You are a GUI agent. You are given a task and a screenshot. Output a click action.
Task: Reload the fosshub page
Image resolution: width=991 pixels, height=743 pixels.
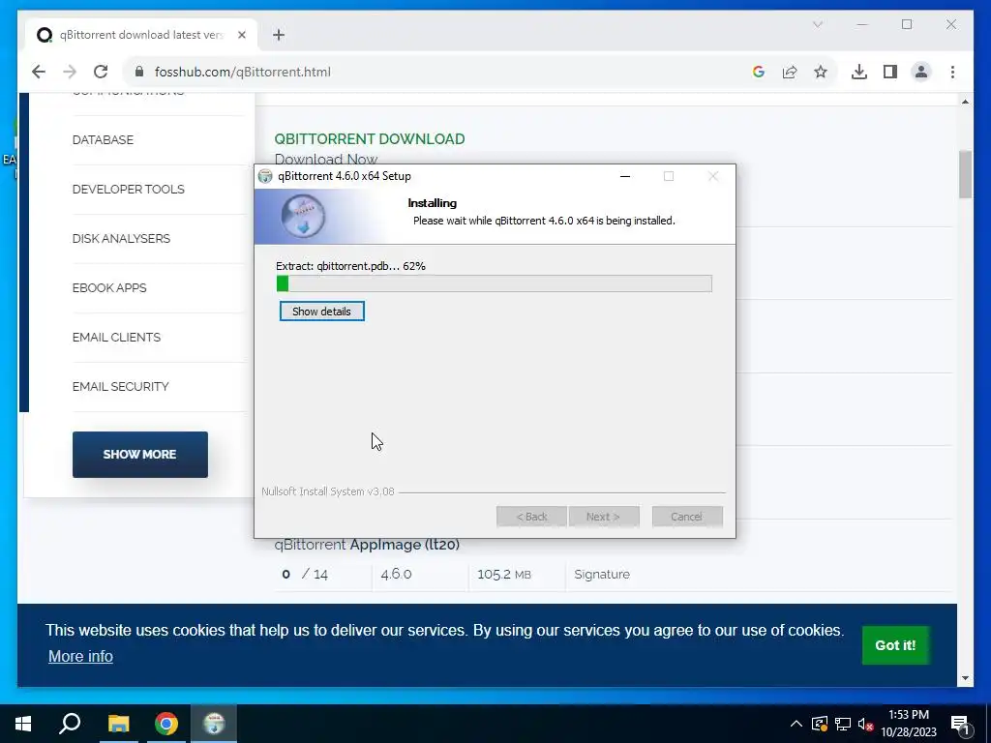(101, 72)
